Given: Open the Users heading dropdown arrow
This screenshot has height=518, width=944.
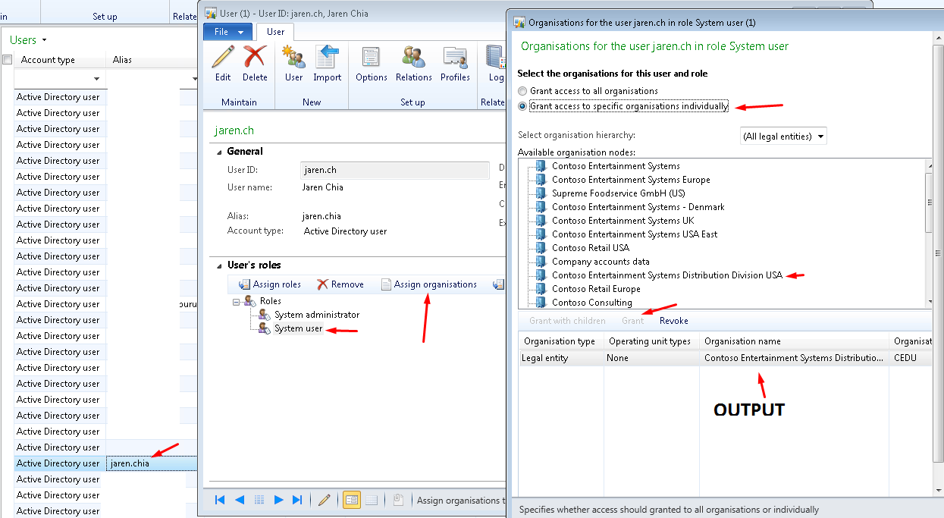Looking at the screenshot, I should pos(44,40).
